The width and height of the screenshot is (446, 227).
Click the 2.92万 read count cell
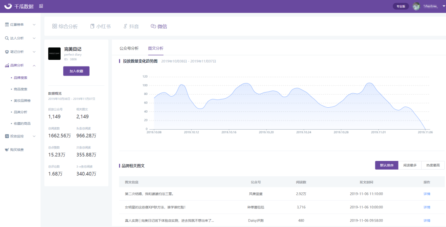(x=301, y=194)
